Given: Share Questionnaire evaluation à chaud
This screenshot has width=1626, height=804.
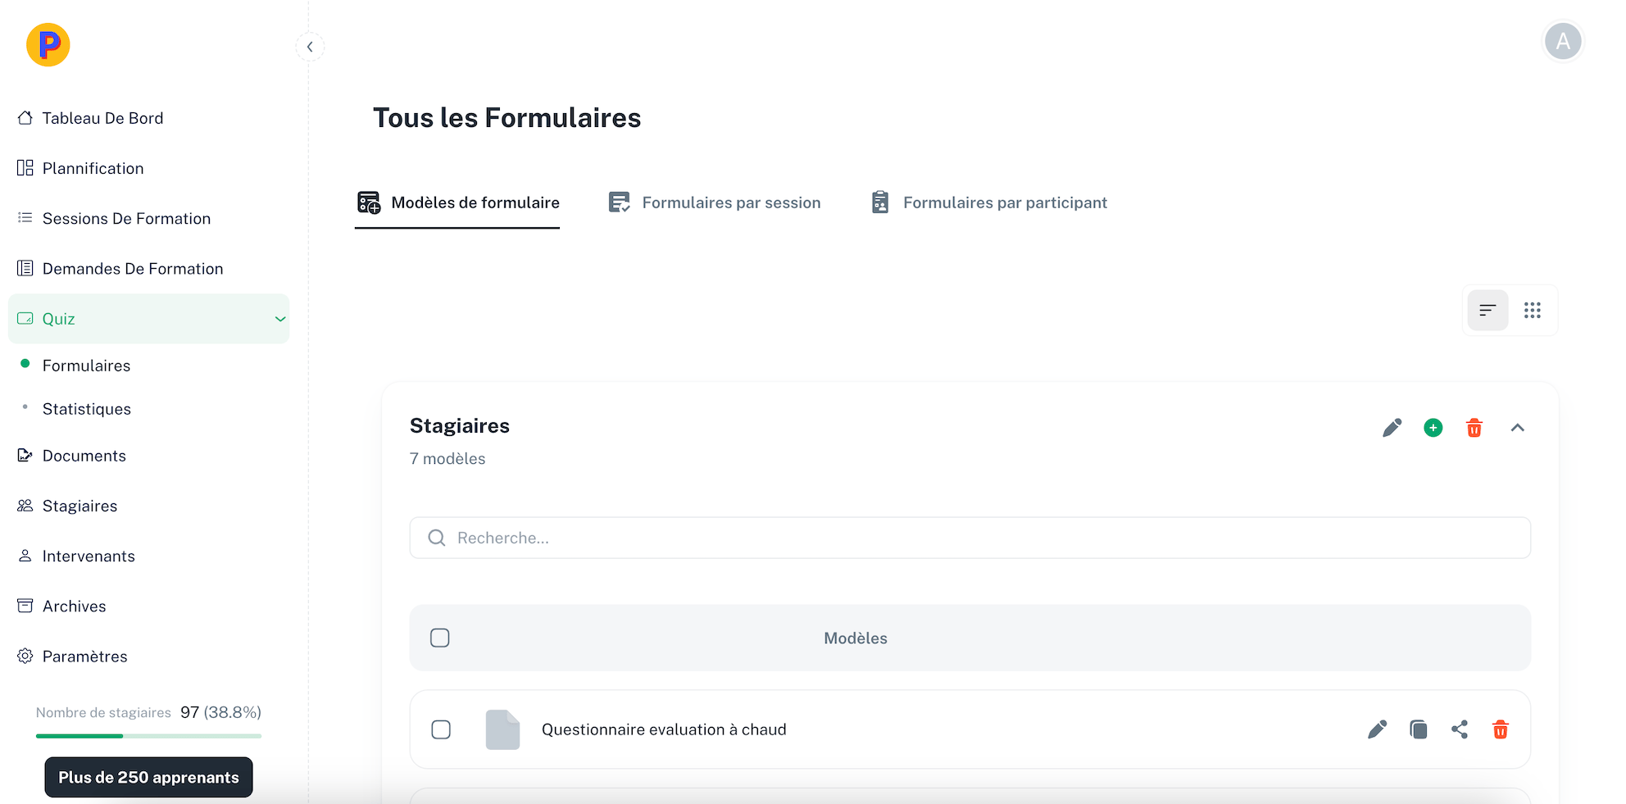Looking at the screenshot, I should point(1459,729).
